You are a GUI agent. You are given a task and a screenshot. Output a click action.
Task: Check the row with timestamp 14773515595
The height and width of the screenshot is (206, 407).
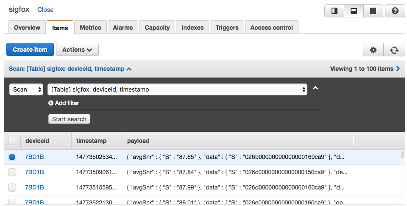(x=12, y=187)
